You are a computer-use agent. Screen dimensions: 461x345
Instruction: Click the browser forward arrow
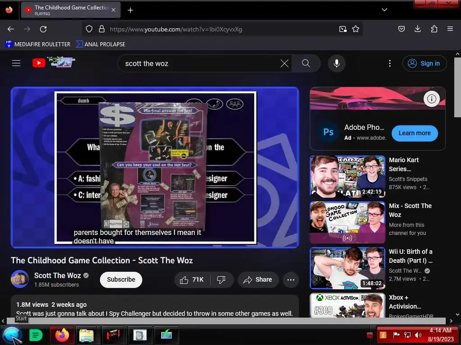pyautogui.click(x=27, y=29)
